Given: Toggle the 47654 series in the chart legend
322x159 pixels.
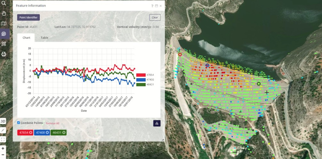Looking at the screenshot, I should [x=141, y=75].
